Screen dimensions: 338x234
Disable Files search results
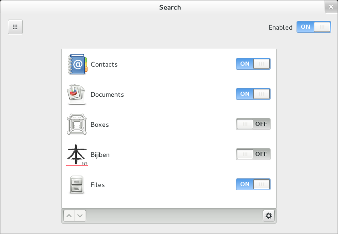253,184
